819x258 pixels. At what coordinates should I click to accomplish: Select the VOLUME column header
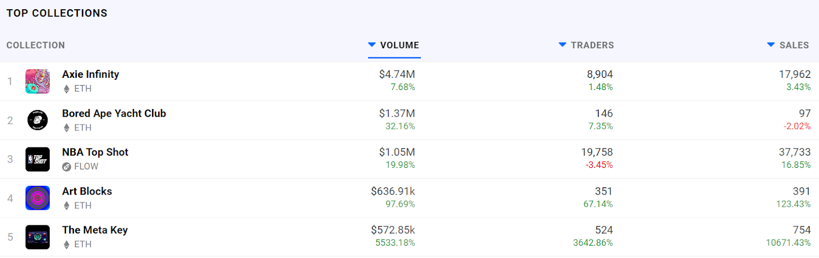tap(400, 45)
